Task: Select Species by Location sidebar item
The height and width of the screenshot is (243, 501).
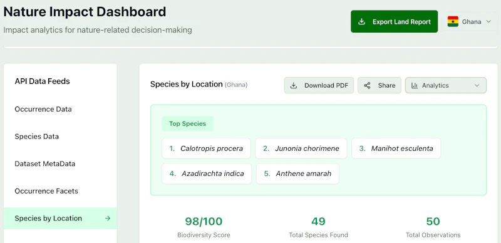Action: click(x=60, y=219)
